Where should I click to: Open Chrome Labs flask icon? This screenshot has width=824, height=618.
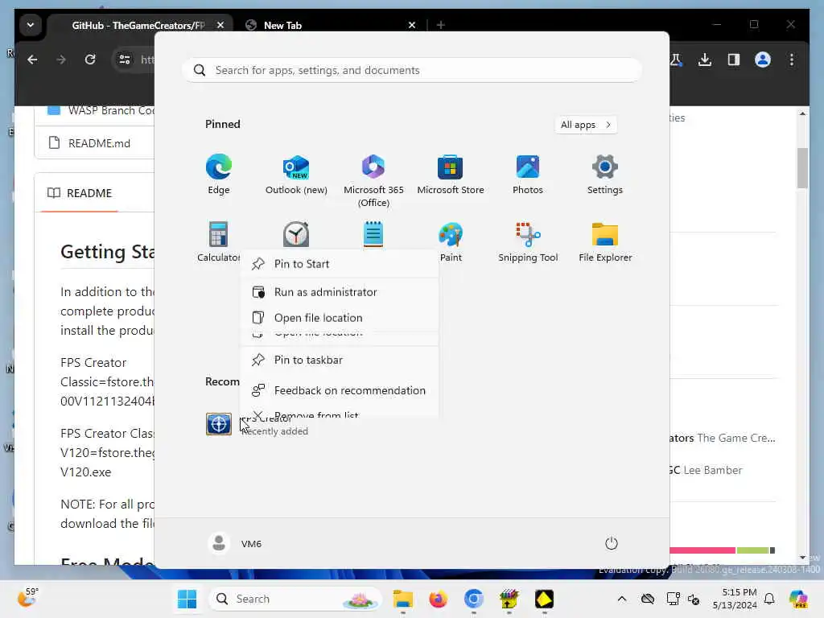pos(676,60)
